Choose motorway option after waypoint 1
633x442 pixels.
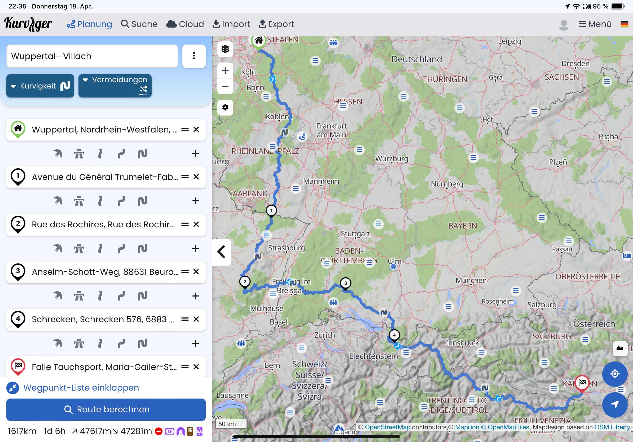[x=79, y=201]
